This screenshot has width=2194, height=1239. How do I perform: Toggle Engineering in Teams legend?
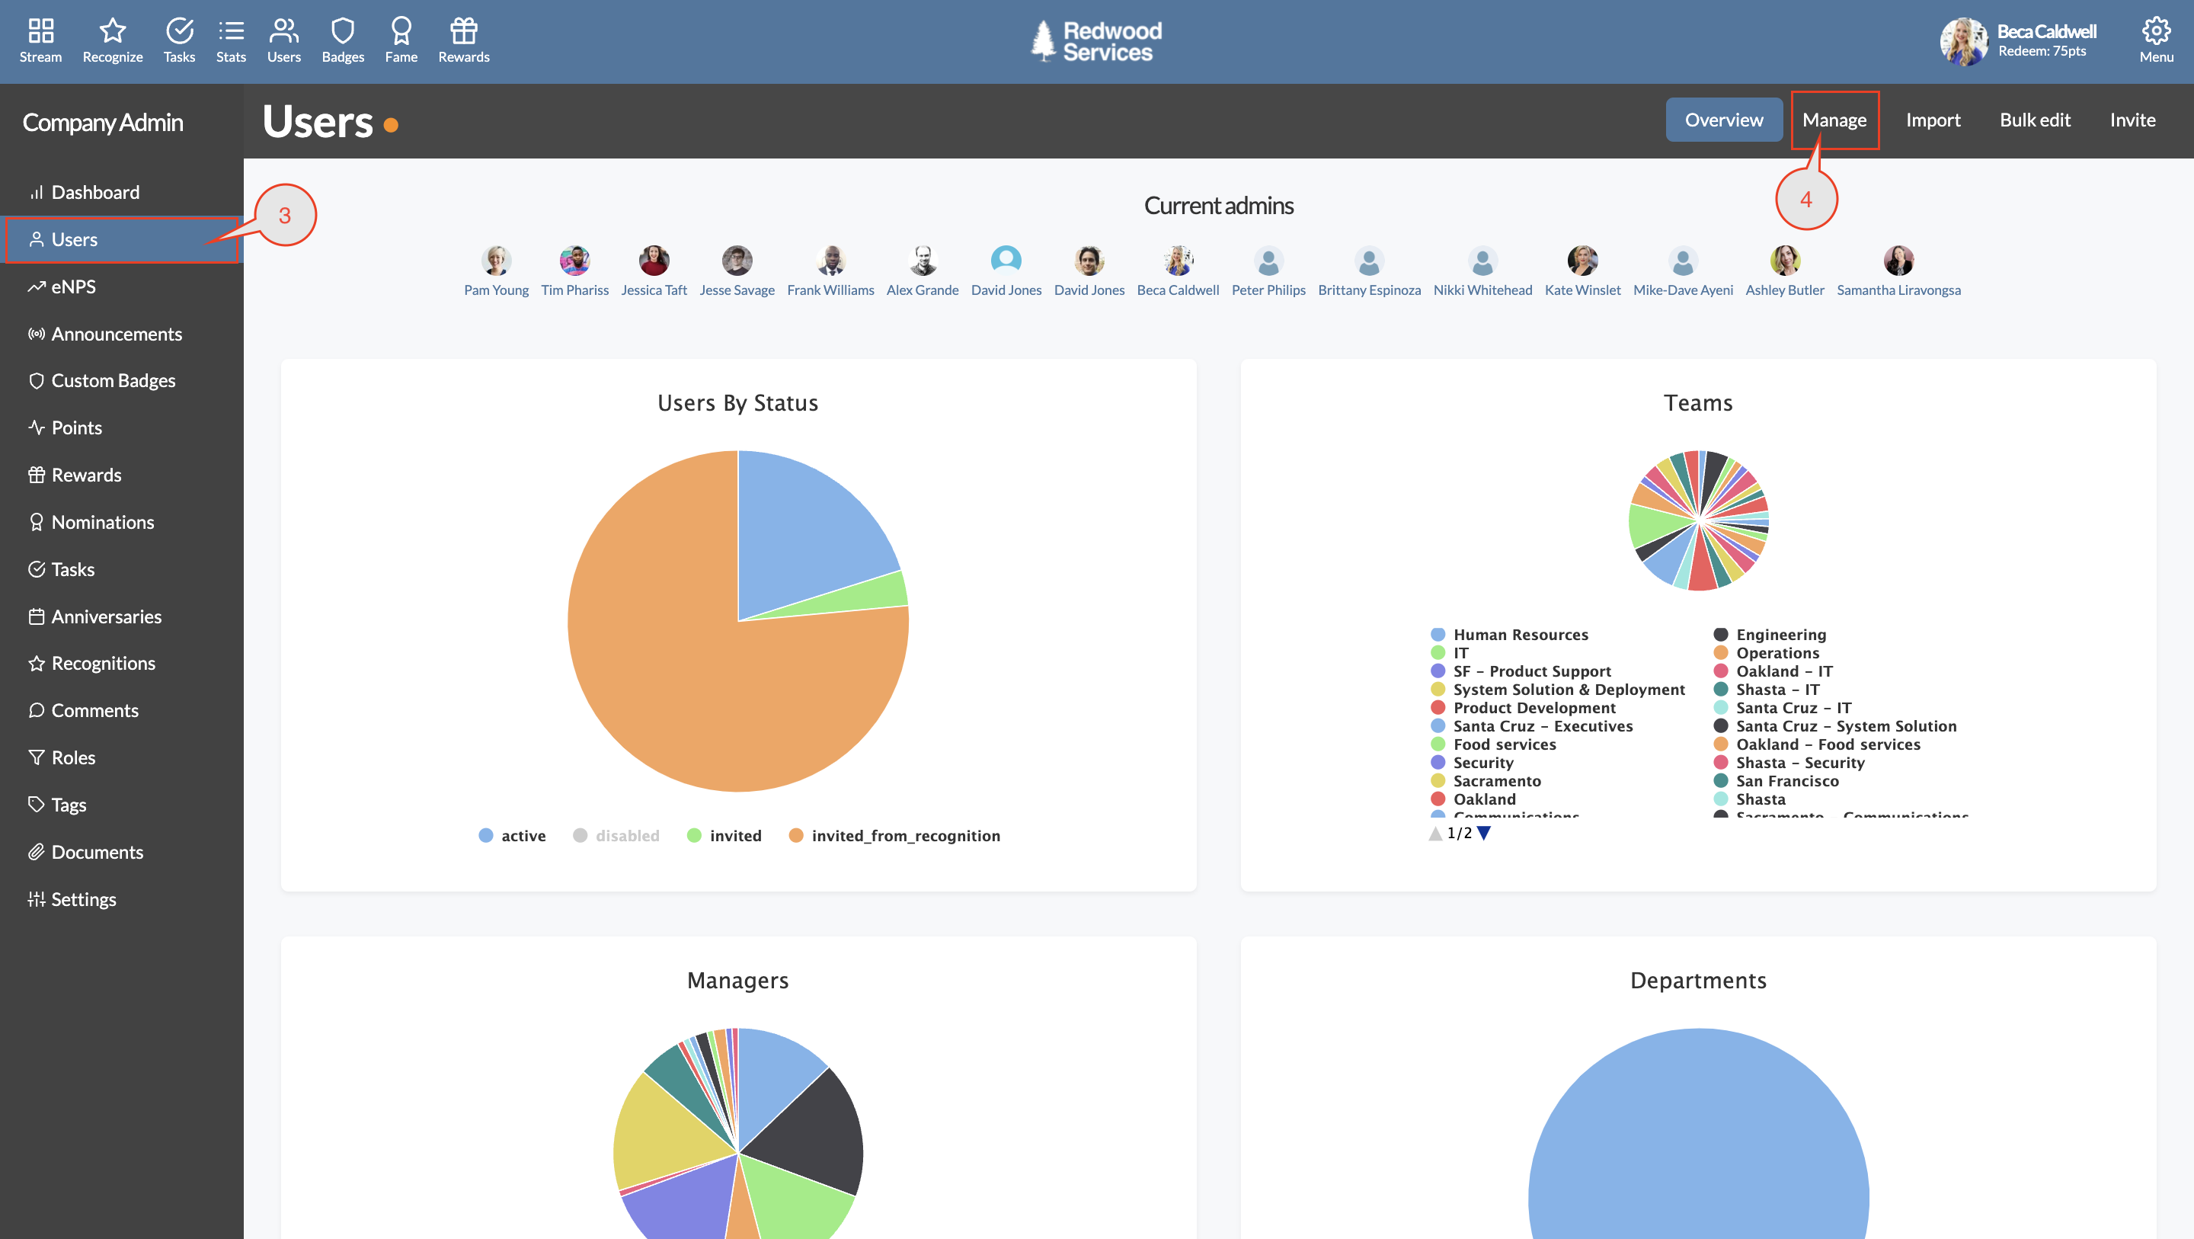click(1770, 635)
